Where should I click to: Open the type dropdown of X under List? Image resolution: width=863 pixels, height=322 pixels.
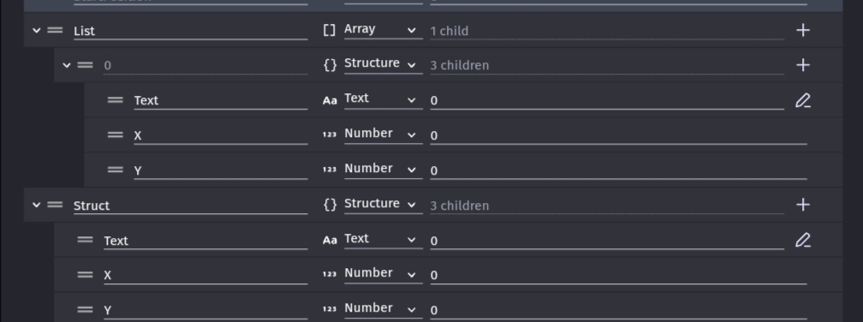point(383,134)
